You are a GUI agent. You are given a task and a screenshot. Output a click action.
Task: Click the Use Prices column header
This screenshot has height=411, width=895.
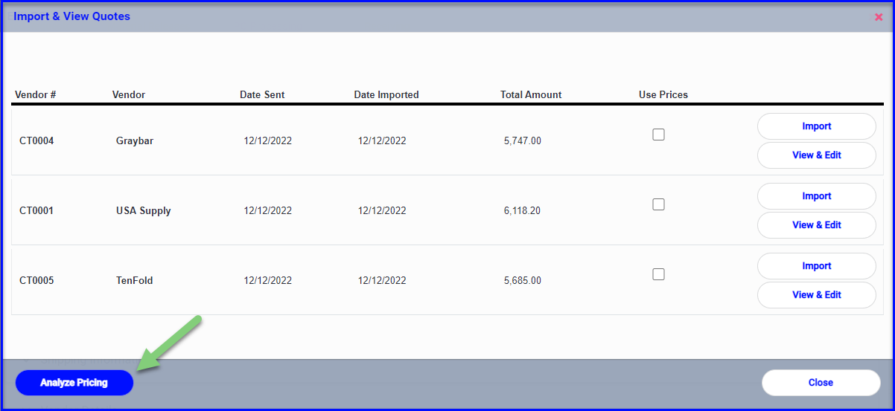click(x=663, y=94)
